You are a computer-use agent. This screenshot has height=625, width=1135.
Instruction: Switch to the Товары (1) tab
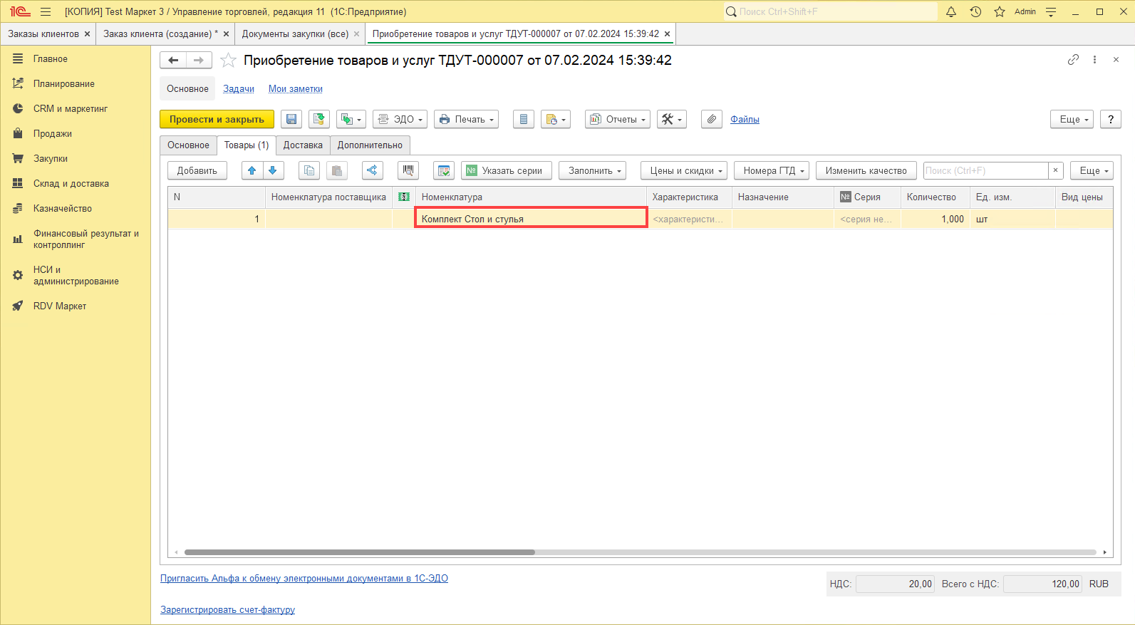(247, 145)
